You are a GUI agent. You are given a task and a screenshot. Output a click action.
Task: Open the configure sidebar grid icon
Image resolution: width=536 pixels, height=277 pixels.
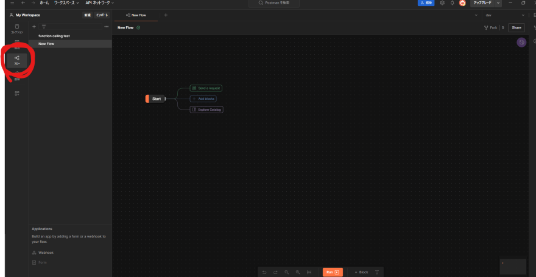17,93
